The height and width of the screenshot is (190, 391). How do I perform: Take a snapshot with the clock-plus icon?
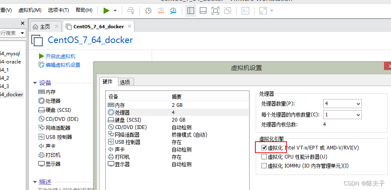(x=148, y=10)
